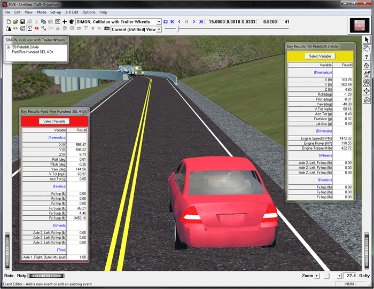Screen dimensions: 374x289
Task: Click the plus add icon in toolbar
Action: (65, 22)
